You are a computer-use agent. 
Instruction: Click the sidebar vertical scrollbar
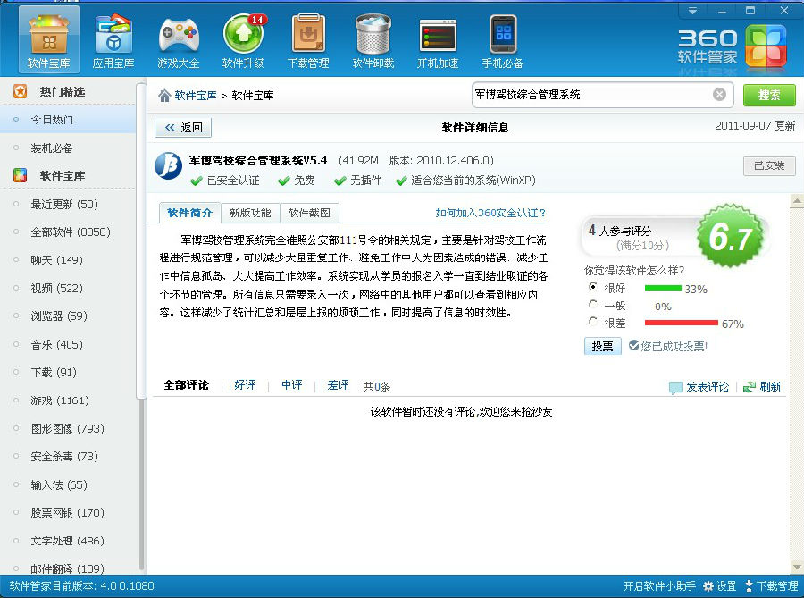141,241
